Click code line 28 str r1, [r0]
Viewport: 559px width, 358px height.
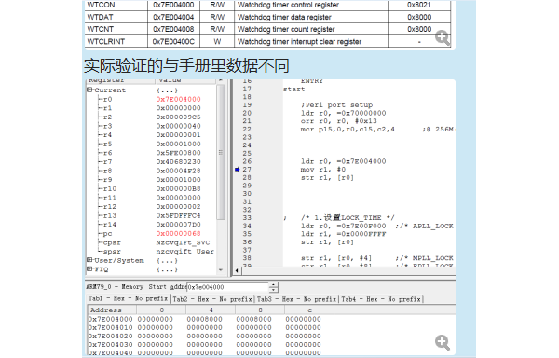pyautogui.click(x=327, y=177)
